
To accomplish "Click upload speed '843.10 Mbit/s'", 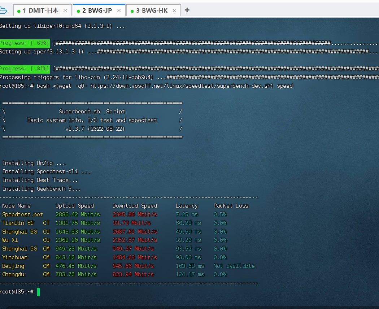I will pyautogui.click(x=76, y=257).
